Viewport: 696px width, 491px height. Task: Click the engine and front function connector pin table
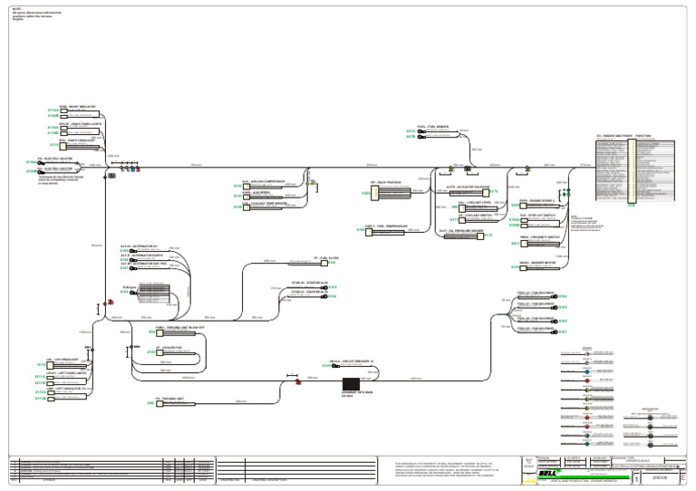click(x=635, y=171)
